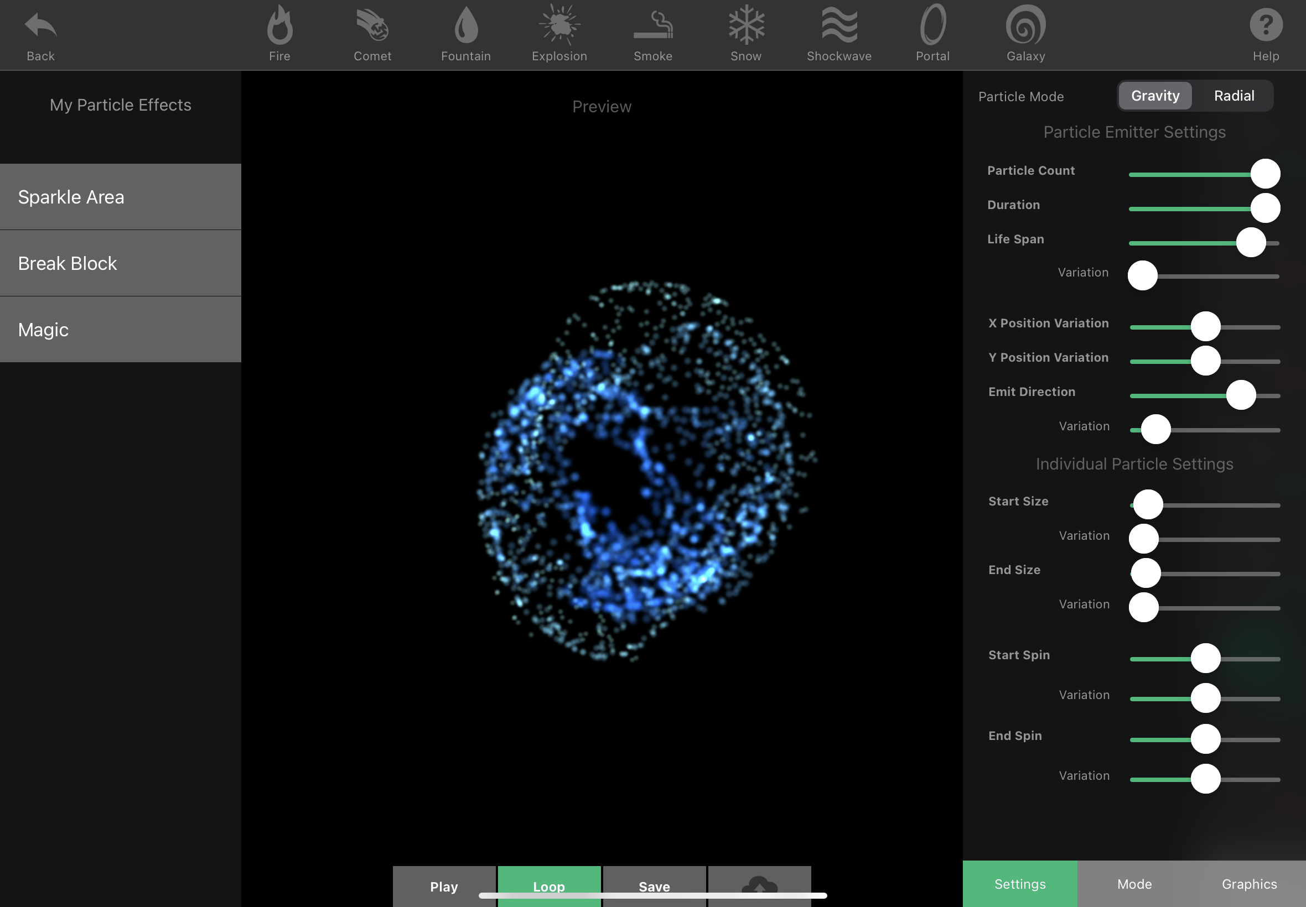Pick the Explosion preset icon
This screenshot has width=1306, height=907.
(x=559, y=25)
